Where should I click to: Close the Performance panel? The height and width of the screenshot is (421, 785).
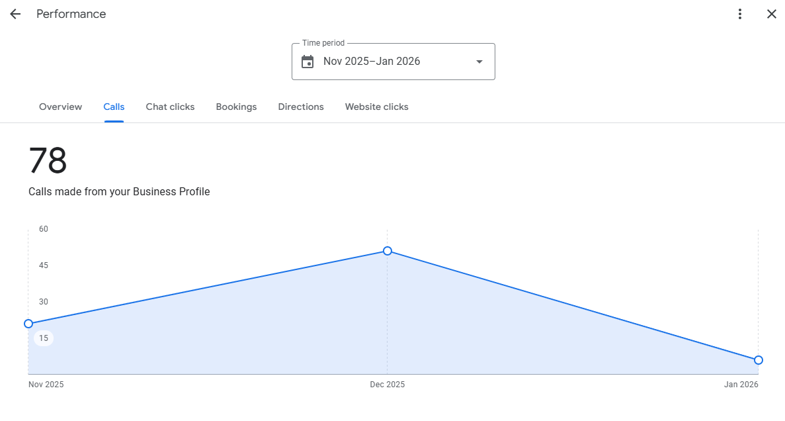pos(771,14)
